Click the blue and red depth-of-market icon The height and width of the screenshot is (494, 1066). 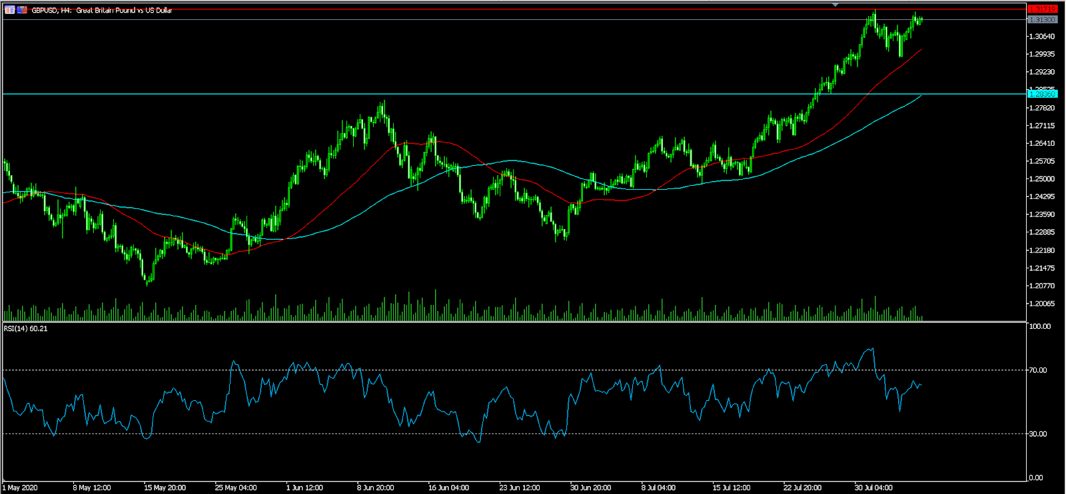(x=22, y=10)
